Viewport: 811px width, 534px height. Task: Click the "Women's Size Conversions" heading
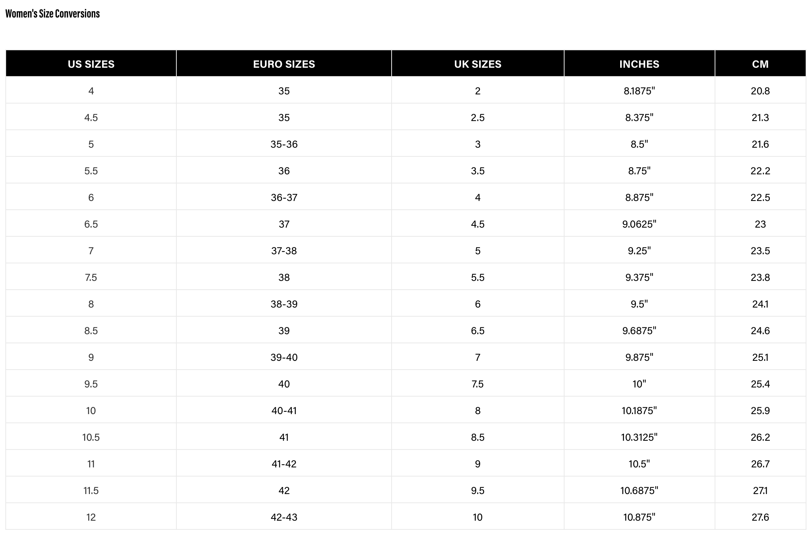coord(53,14)
